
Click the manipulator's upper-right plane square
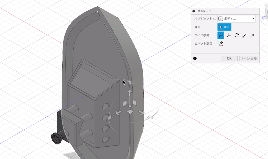point(135,103)
